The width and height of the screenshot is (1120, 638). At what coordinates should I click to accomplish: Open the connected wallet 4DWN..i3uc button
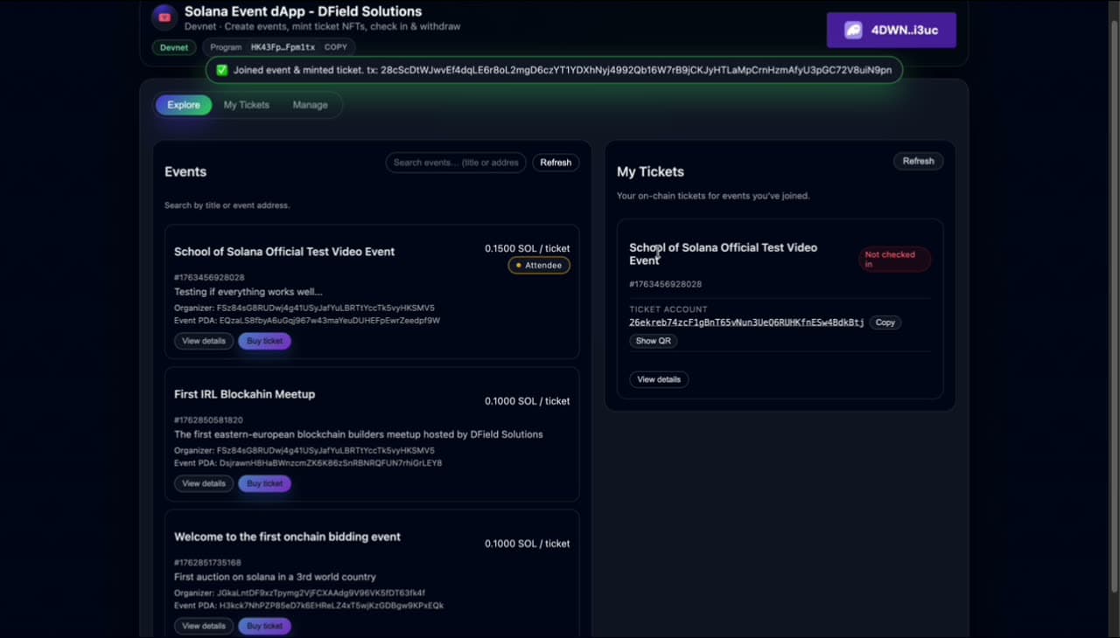891,31
